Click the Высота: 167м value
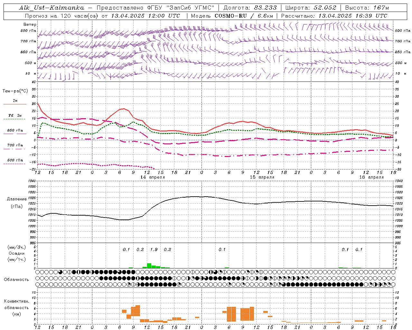 [367, 8]
